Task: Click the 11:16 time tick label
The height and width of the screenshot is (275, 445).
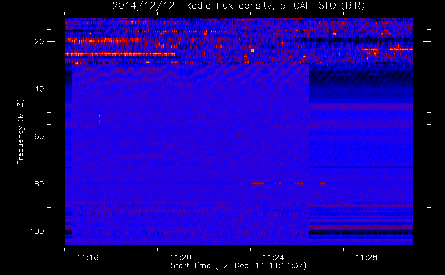Action: click(88, 258)
